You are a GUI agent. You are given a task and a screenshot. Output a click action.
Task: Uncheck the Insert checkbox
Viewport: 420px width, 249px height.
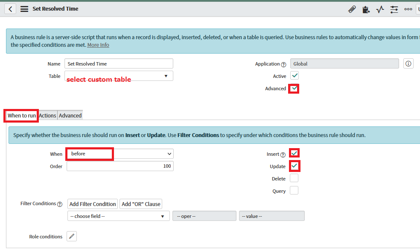point(294,153)
